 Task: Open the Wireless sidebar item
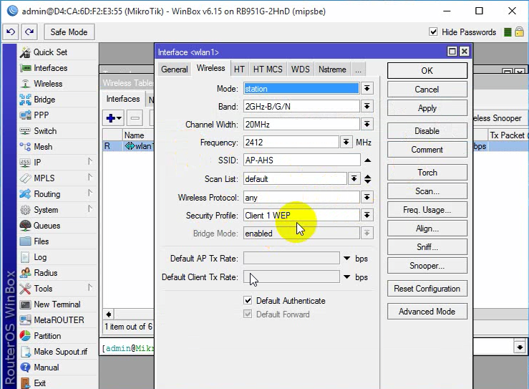coord(48,83)
